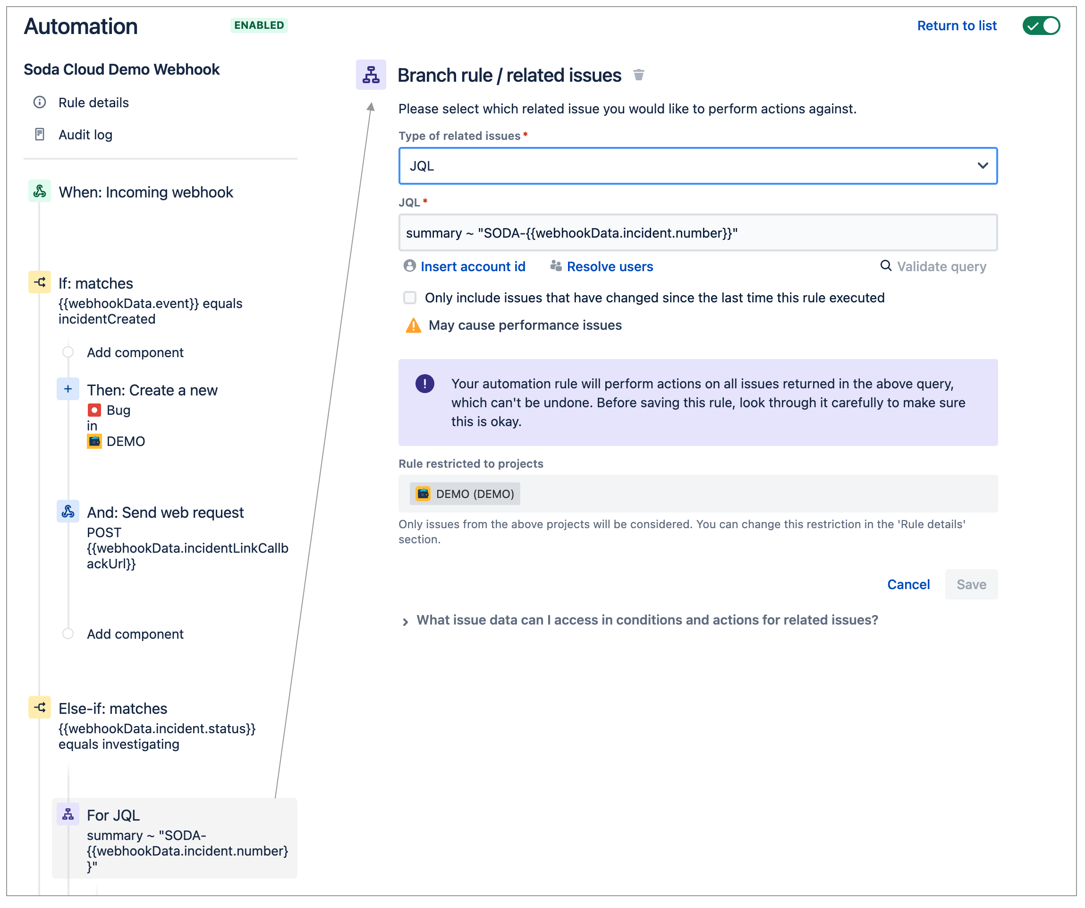This screenshot has height=908, width=1085.
Task: Click the Create a new issue plus icon
Action: (x=68, y=389)
